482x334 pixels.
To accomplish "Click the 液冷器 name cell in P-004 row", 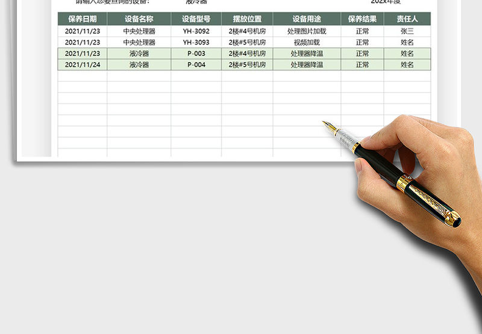I will (x=139, y=65).
